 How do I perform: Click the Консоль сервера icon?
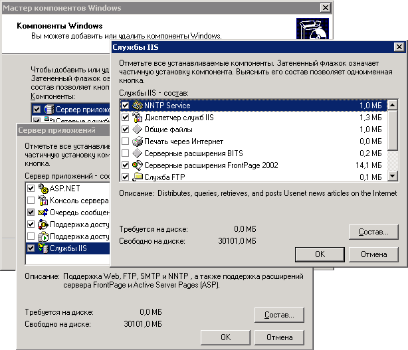click(43, 201)
